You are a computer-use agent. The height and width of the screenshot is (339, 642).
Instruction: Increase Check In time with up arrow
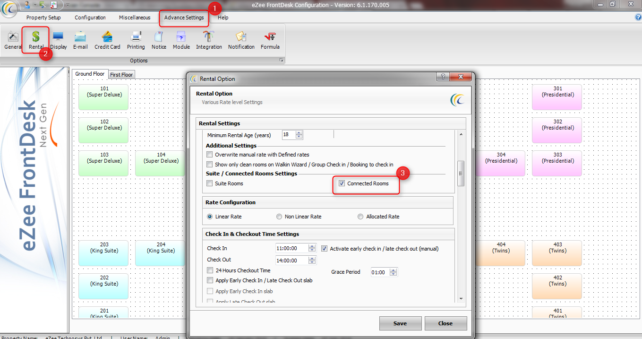[312, 246]
